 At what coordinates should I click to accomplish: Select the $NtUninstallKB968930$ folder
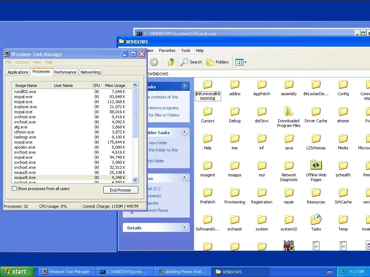[208, 90]
